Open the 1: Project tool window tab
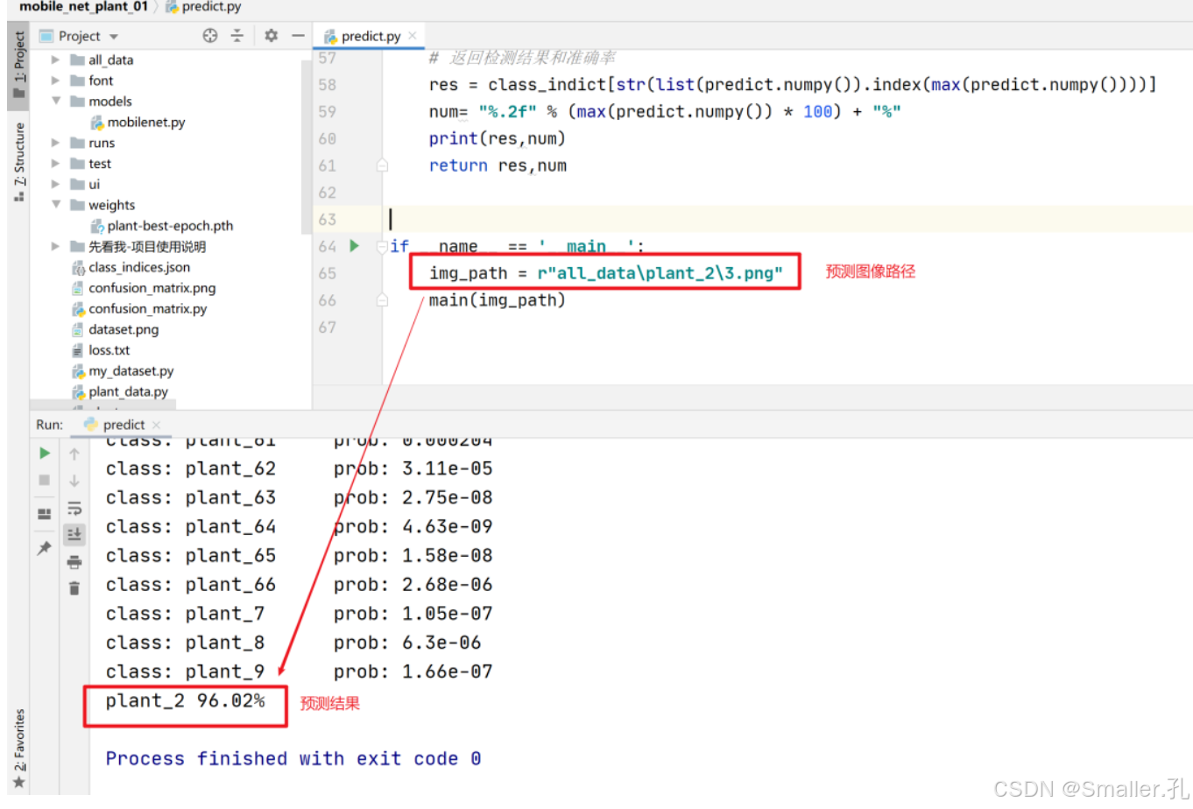The height and width of the screenshot is (809, 1193). point(18,66)
